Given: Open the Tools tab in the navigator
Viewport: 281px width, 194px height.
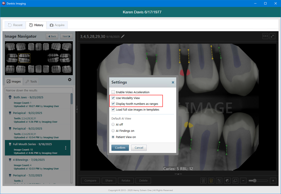Looking at the screenshot, I should [x=31, y=82].
